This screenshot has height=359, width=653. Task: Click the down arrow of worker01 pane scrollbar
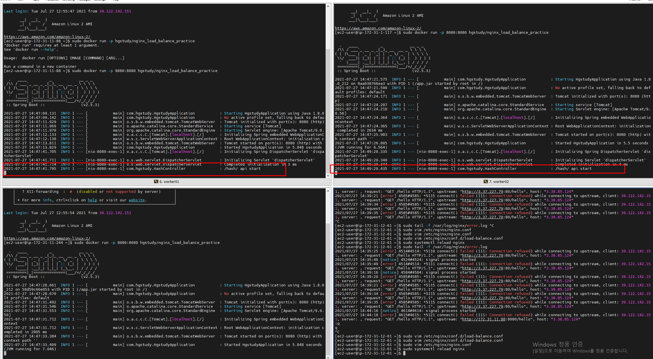tap(328, 176)
